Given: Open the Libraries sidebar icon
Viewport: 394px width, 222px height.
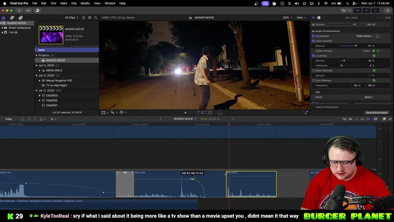Looking at the screenshot, I should [x=3, y=18].
